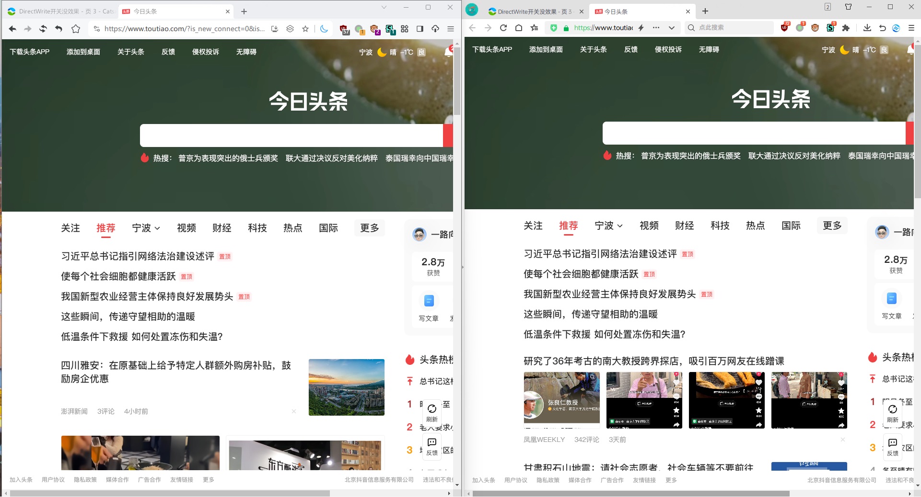Expand the 宁波 city dropdown in left page

[x=146, y=228]
